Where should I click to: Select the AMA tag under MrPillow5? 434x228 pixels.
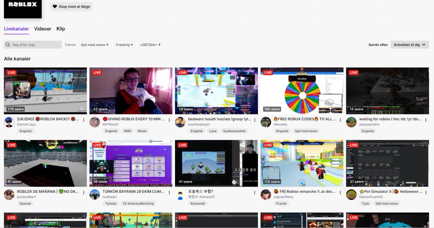tap(127, 131)
